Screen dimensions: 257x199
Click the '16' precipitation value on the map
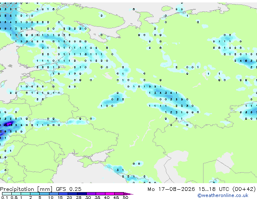(x=10, y=125)
